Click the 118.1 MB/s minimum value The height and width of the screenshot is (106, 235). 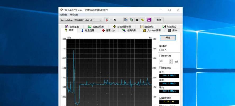[x=169, y=76]
